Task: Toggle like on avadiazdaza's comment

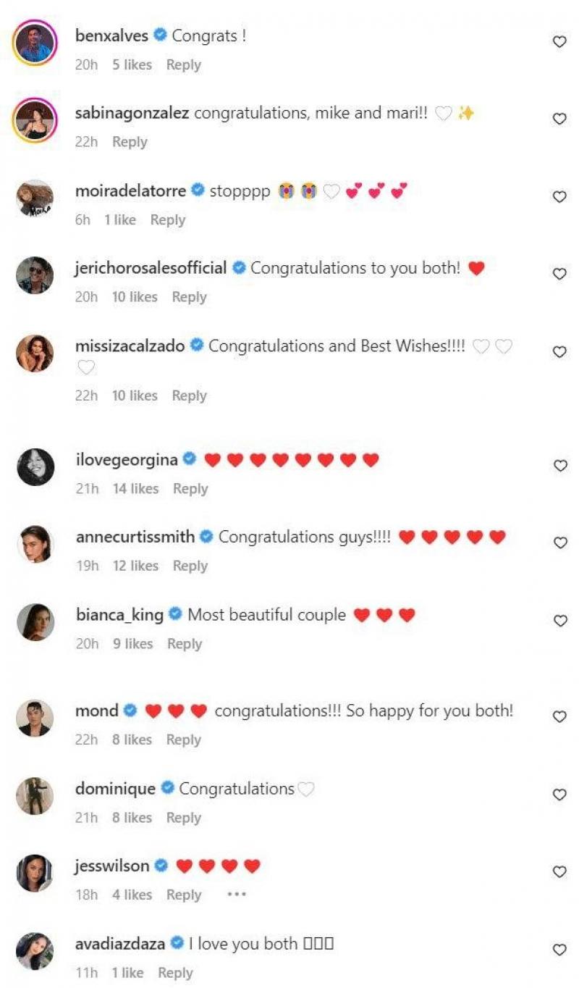Action: coord(559,950)
